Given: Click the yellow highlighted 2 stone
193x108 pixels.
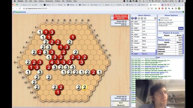Looking at the screenshot, I should tap(84, 87).
